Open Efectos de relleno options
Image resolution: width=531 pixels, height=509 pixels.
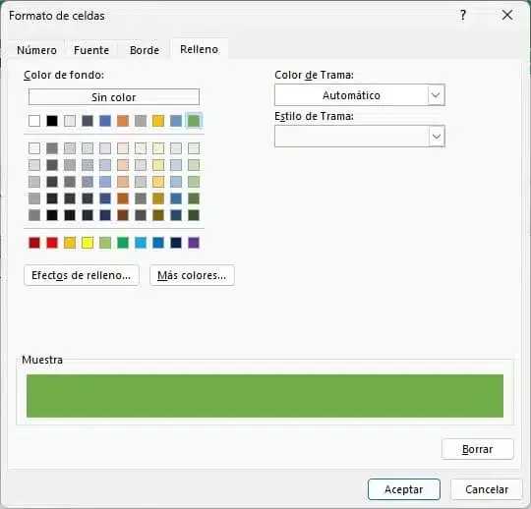[x=82, y=275]
